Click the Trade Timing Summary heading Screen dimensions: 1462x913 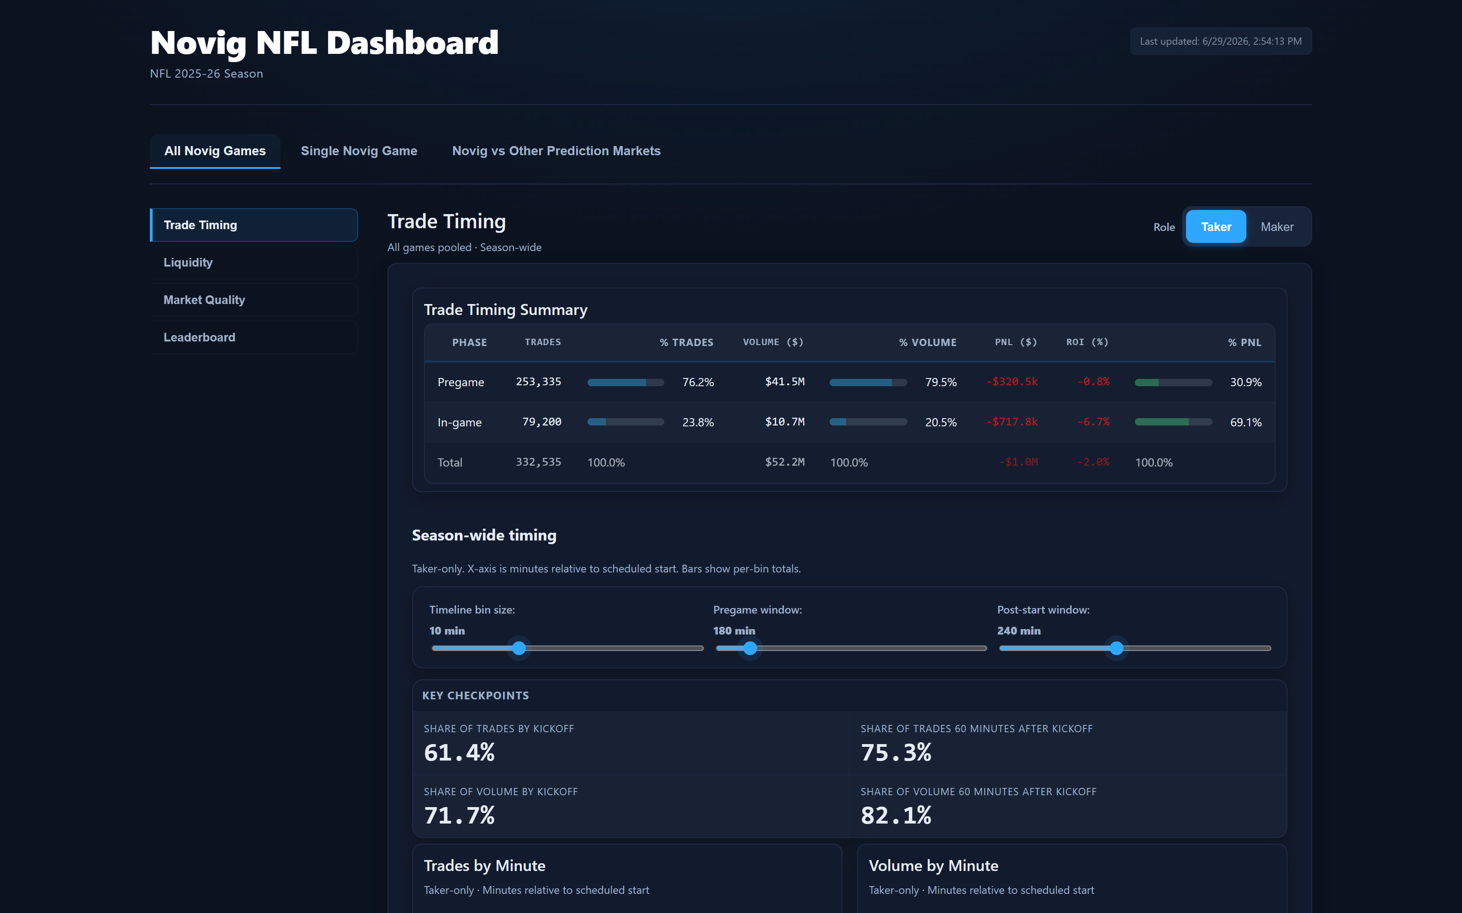[x=506, y=310]
